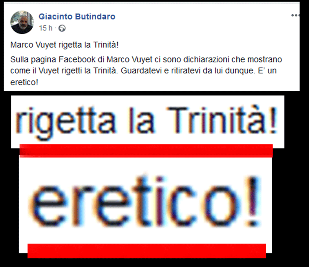Click the enlarged word rigetta
Viewport: 309px width, 267px height.
(65, 123)
